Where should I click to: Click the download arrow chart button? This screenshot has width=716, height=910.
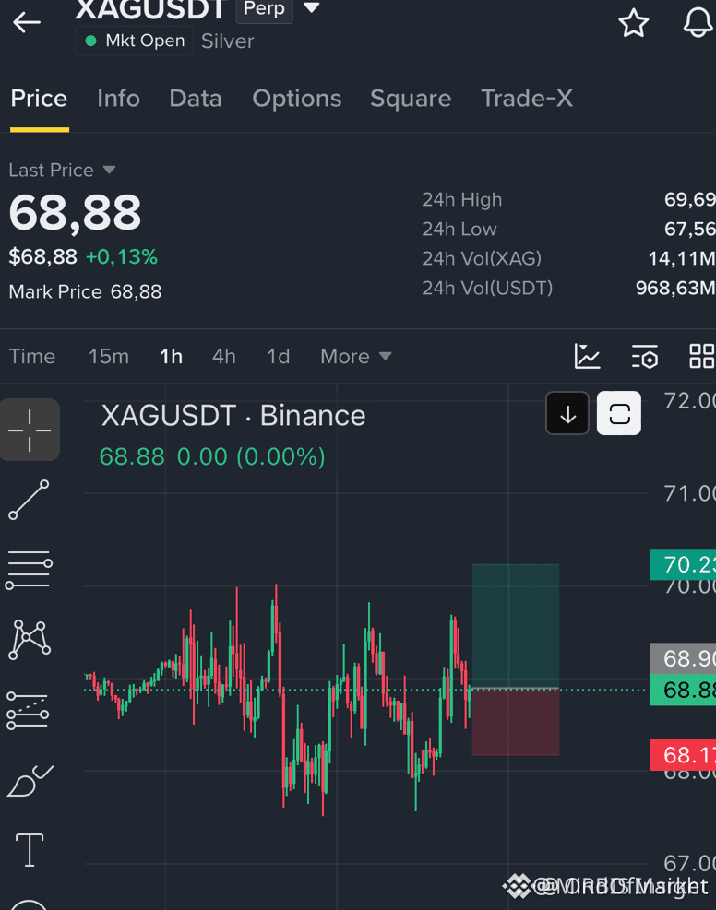(567, 414)
